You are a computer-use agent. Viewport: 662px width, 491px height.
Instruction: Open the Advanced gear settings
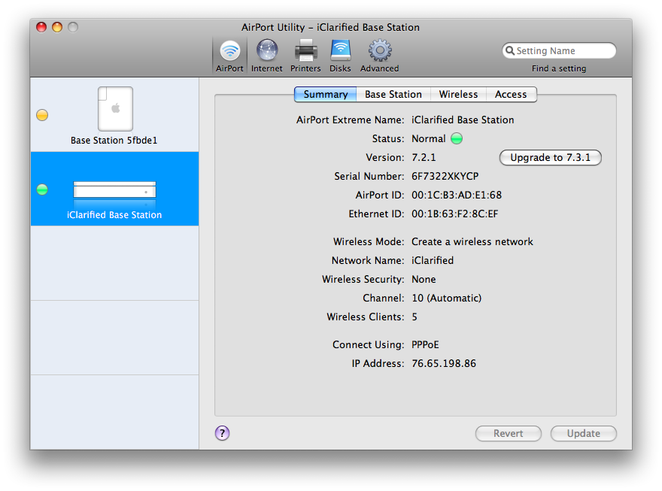(x=379, y=56)
